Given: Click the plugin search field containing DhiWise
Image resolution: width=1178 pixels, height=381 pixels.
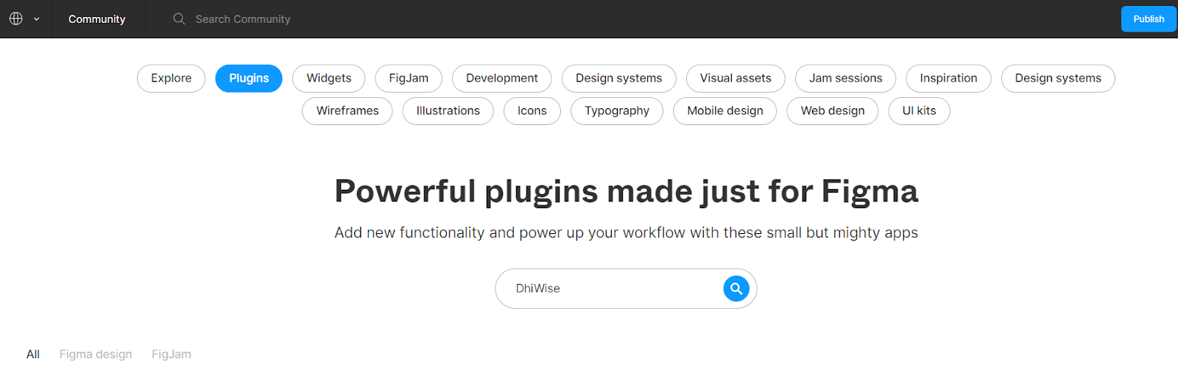Looking at the screenshot, I should pyautogui.click(x=626, y=288).
